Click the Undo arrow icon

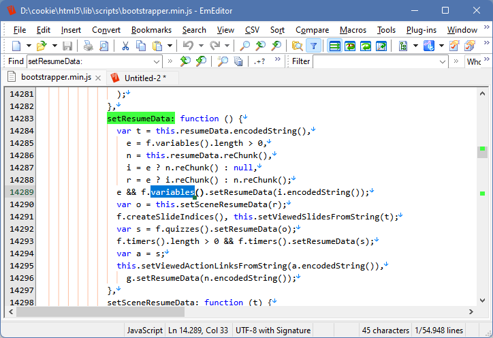click(x=188, y=46)
